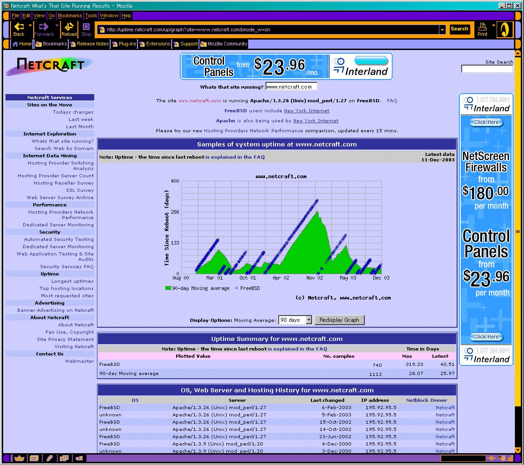Open Mail from the status bar envelope icon
Viewport: 524px width, 465px height.
click(34, 458)
